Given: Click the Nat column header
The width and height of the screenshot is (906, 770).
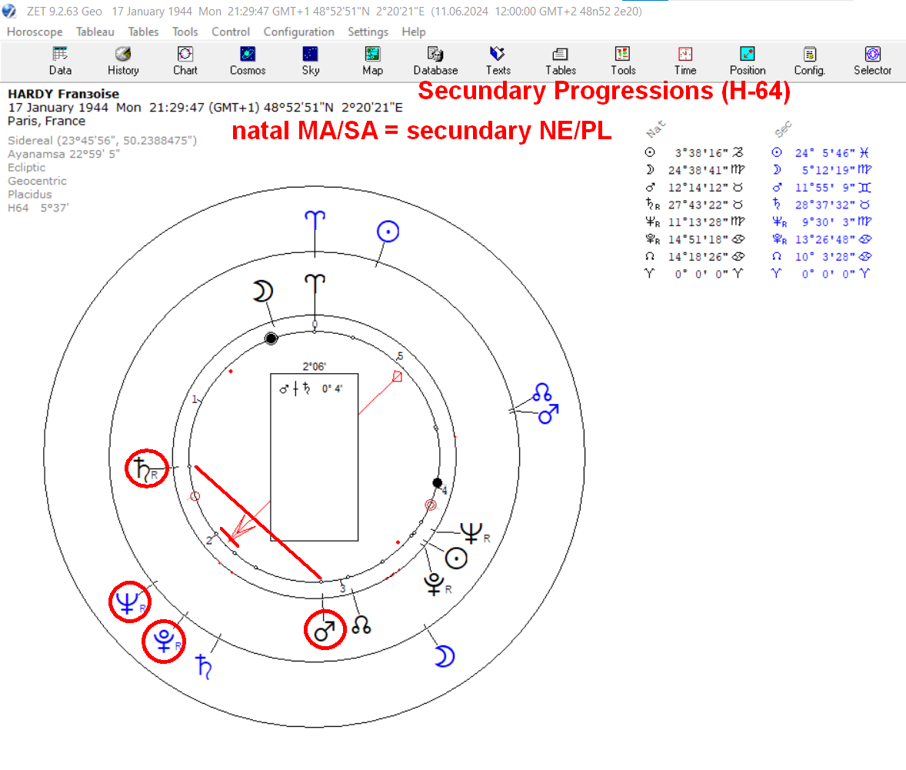Looking at the screenshot, I should pyautogui.click(x=656, y=129).
